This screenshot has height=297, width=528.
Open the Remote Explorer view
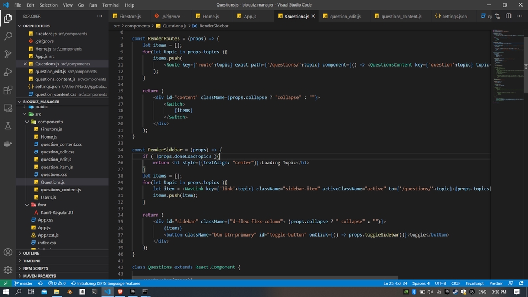[x=8, y=108]
